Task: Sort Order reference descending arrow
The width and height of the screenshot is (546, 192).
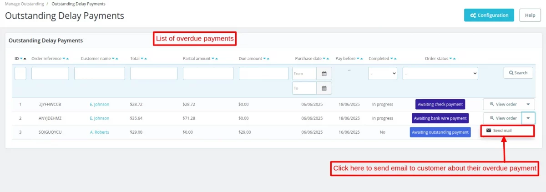Action: coord(64,59)
